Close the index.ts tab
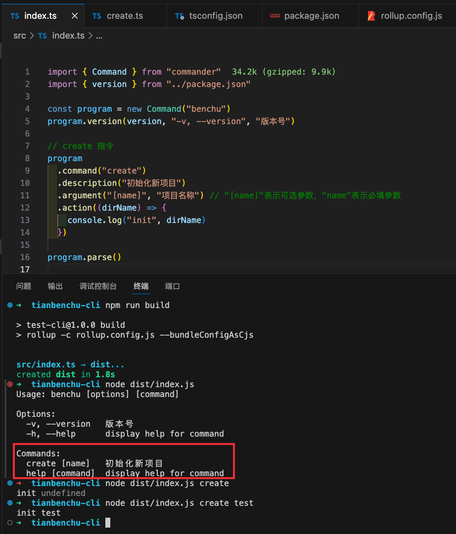Screen dimensions: 456x534 pos(75,16)
